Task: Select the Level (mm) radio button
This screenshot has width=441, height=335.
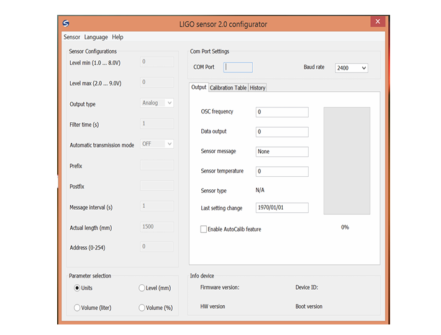Action: click(x=142, y=288)
